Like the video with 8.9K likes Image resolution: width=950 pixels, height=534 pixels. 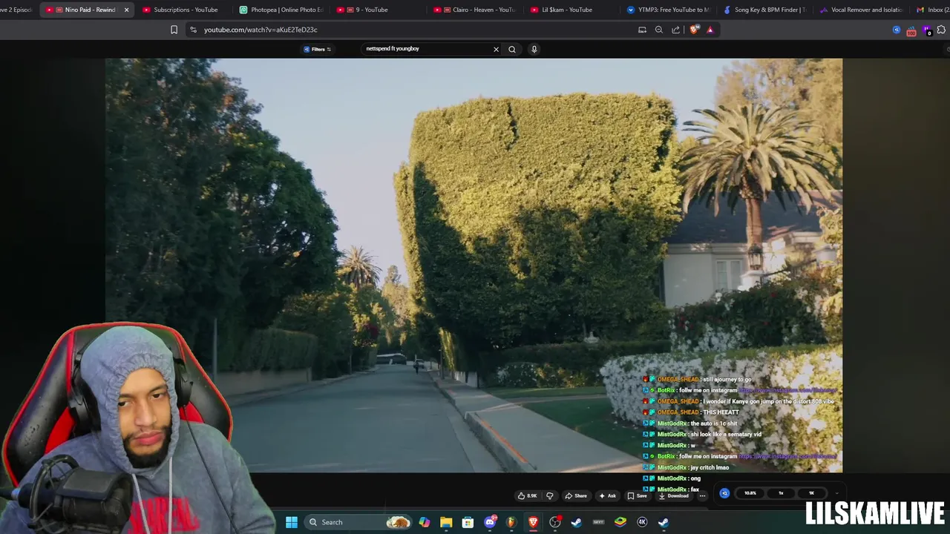click(x=527, y=495)
